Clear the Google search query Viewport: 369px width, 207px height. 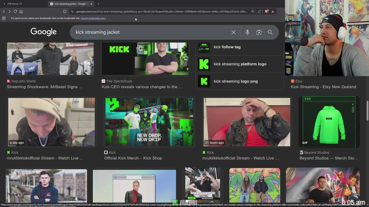(x=234, y=32)
